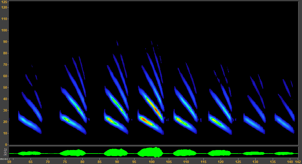Select the 70 kHz frequency axis label
Viewport: 302px width, 164px height.
(5, 65)
